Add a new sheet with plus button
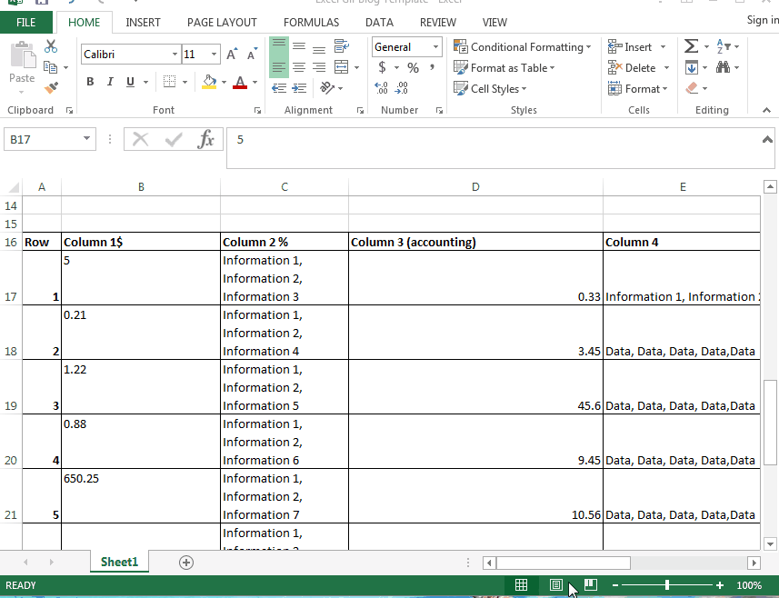Screen dimensions: 779x598 coord(186,563)
